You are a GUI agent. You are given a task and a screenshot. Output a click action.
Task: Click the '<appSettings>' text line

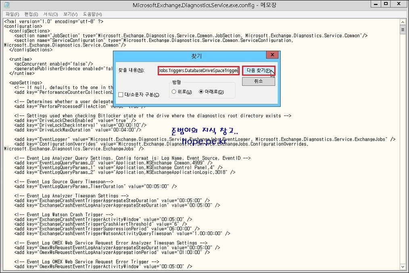(x=25, y=83)
